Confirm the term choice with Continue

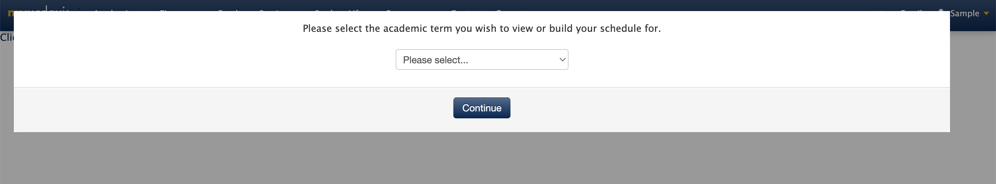(482, 108)
